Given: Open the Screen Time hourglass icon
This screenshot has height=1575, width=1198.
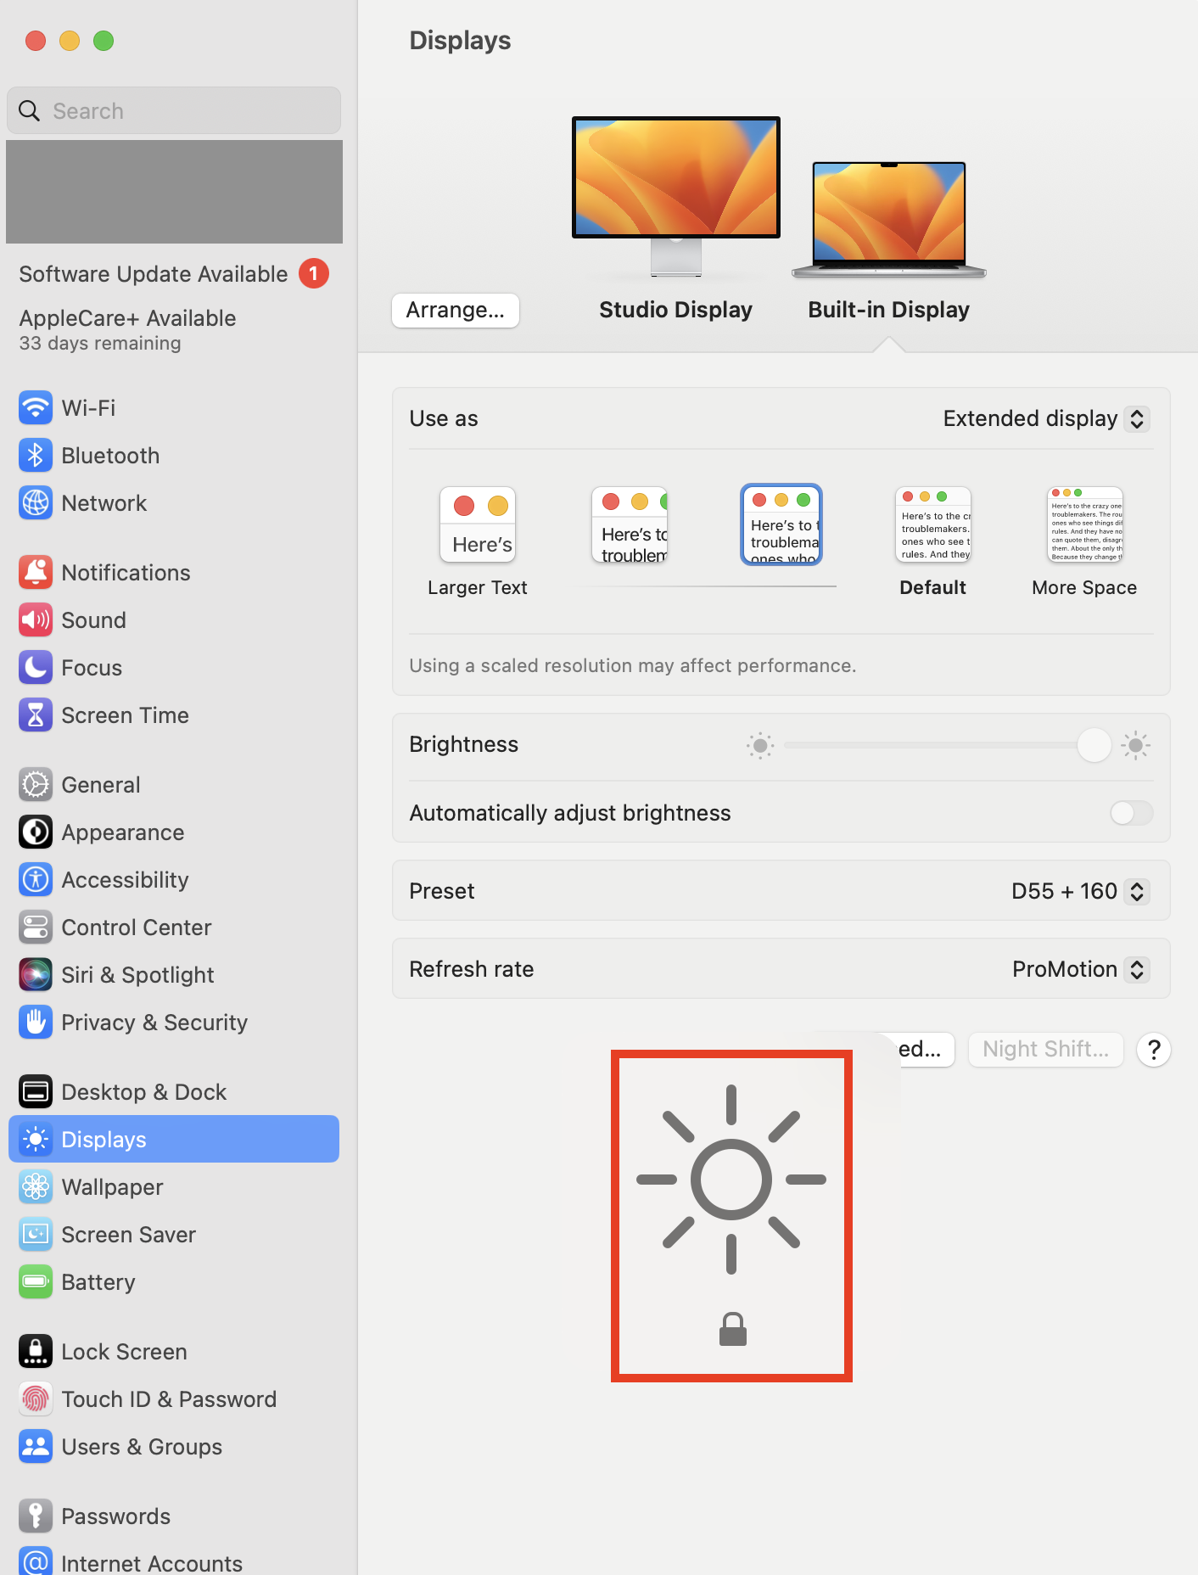Looking at the screenshot, I should 36,715.
